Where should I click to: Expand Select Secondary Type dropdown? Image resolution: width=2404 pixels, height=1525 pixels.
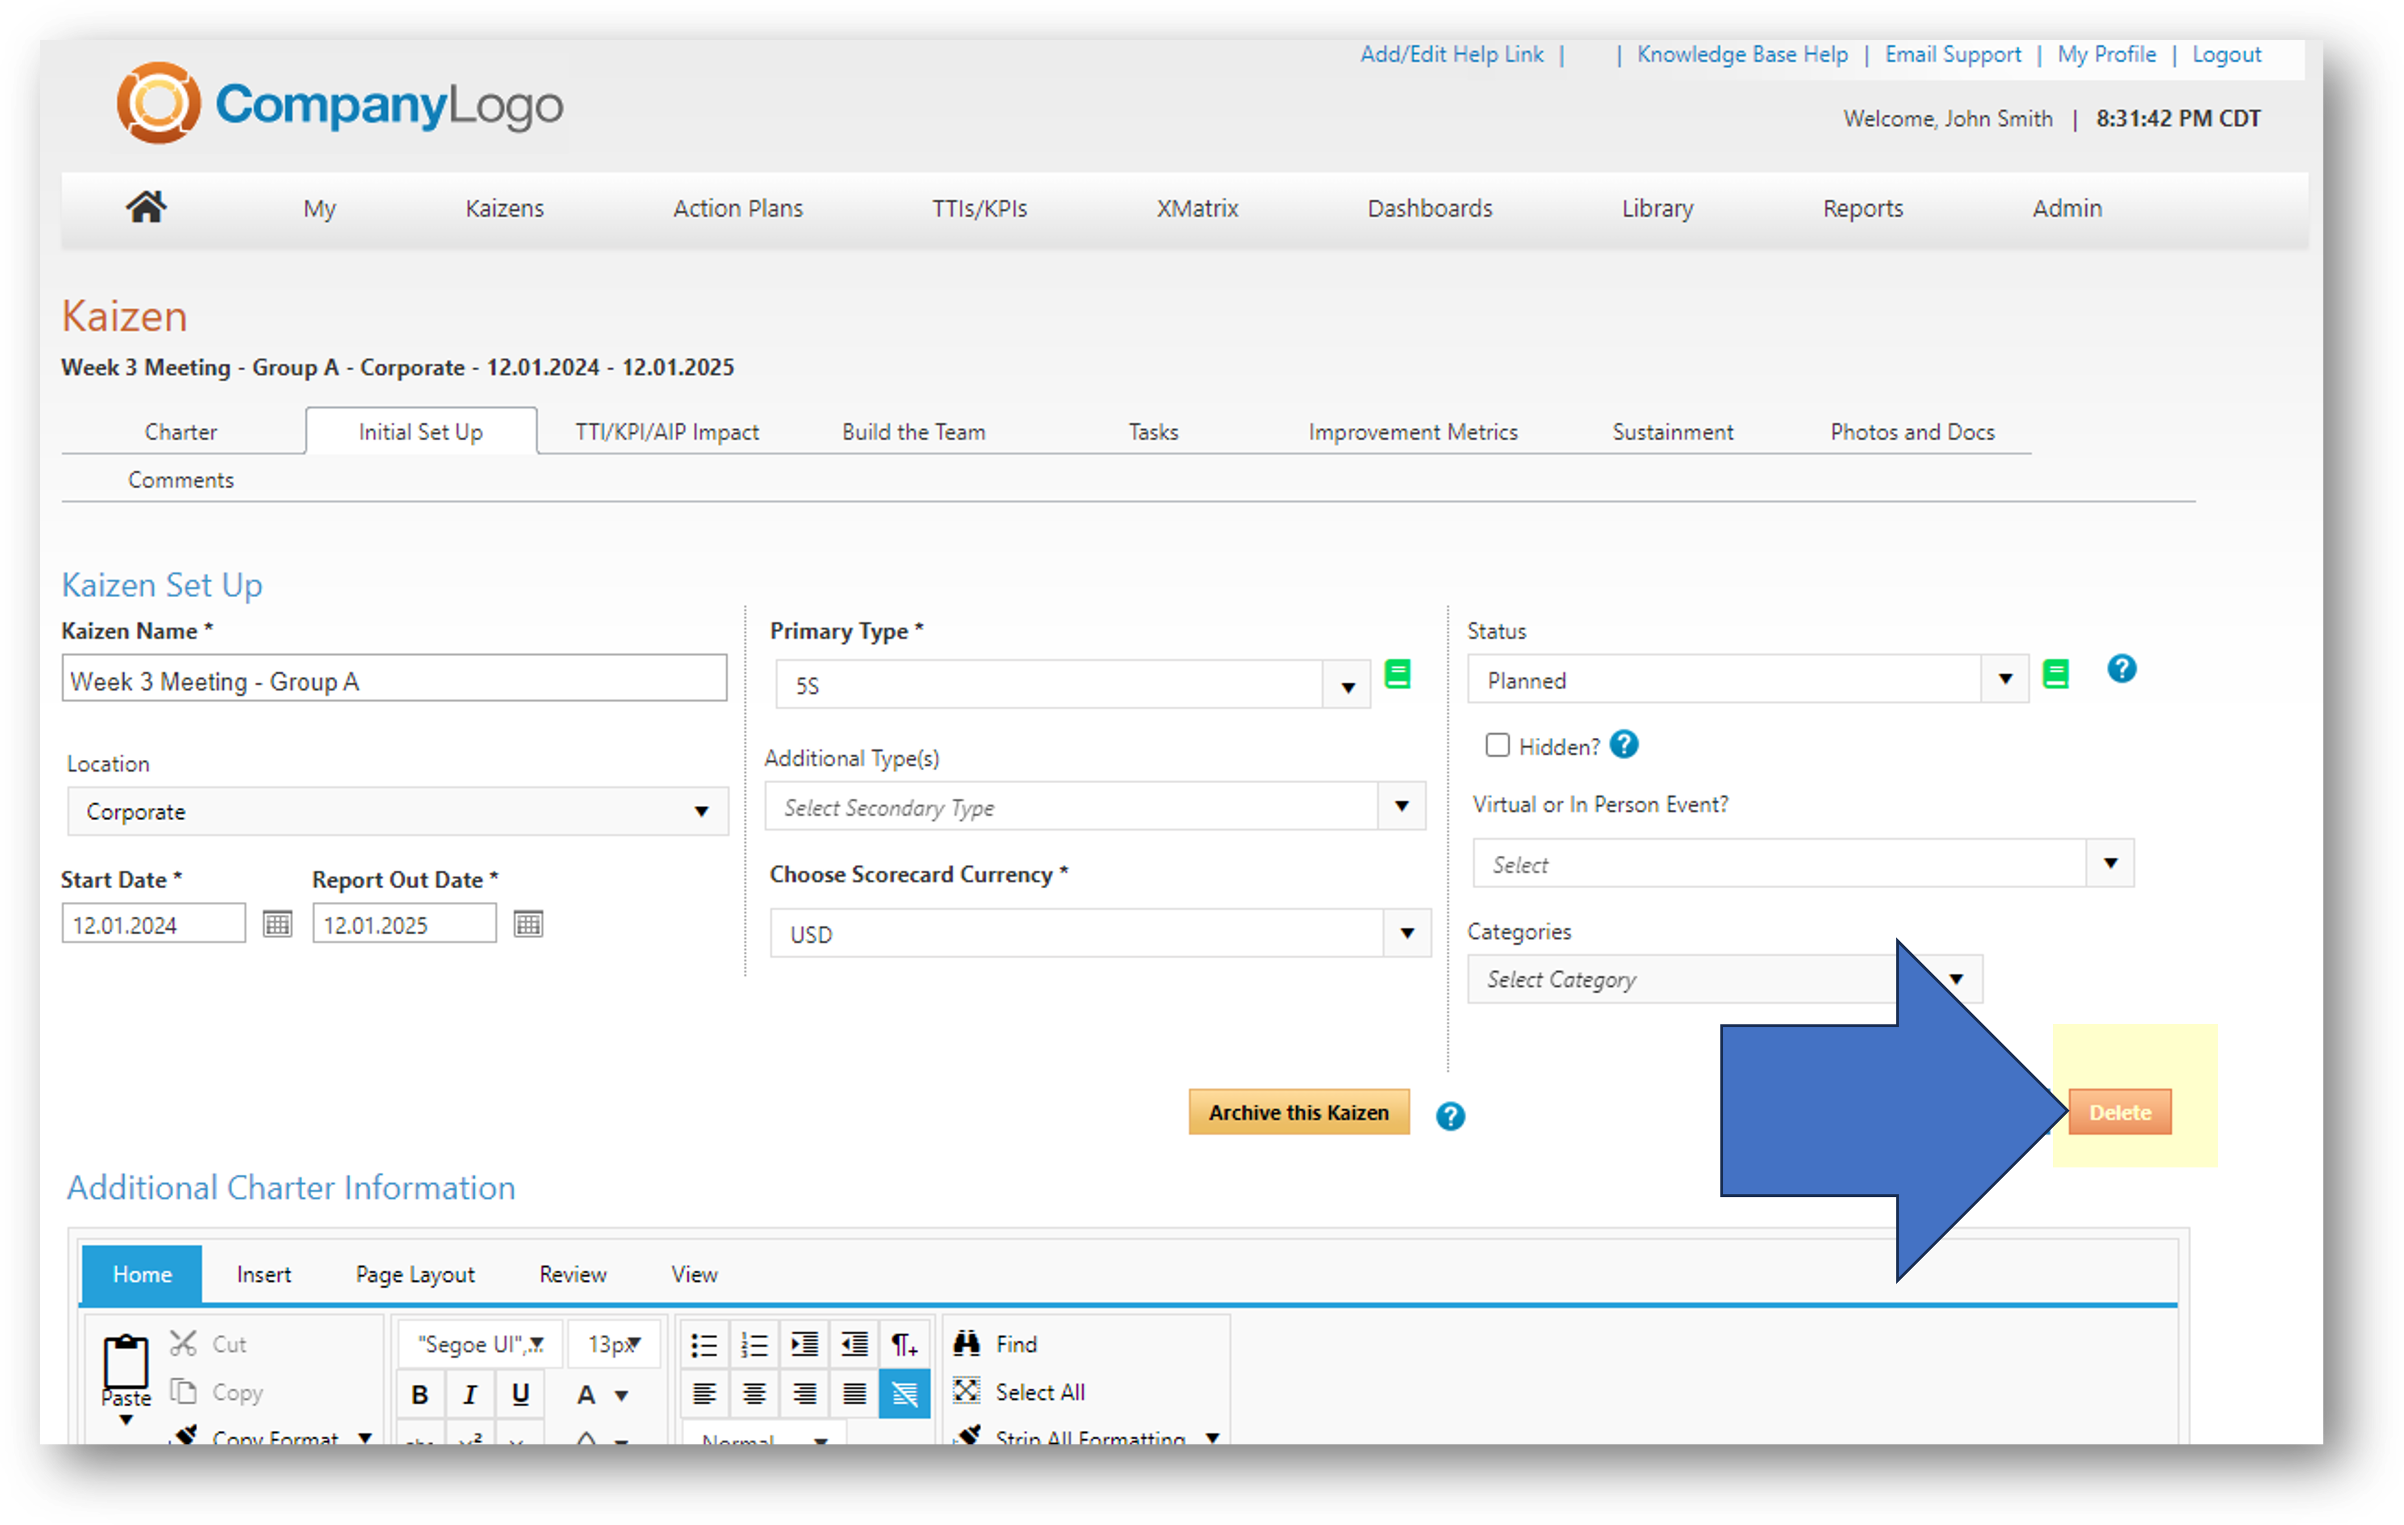tap(1402, 805)
